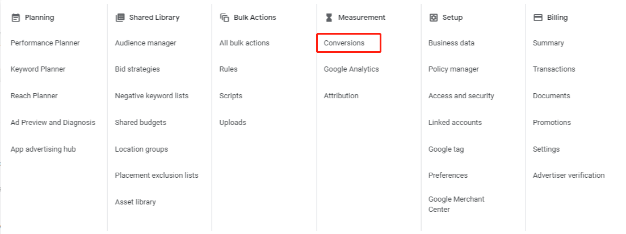Open All bulk actions
The image size is (626, 234).
pyautogui.click(x=245, y=43)
